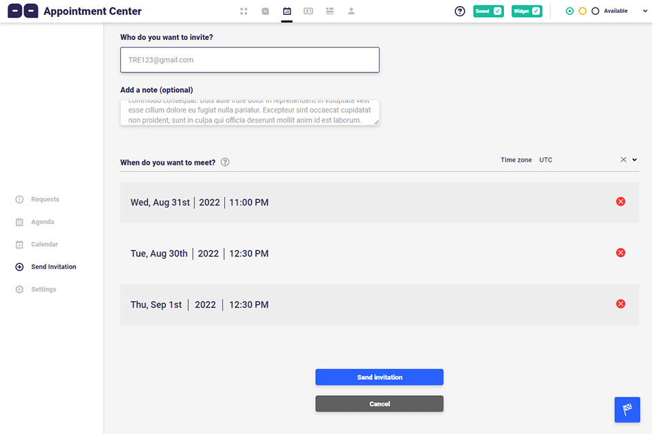Open Agenda in the sidebar
The image size is (652, 434).
pyautogui.click(x=42, y=222)
